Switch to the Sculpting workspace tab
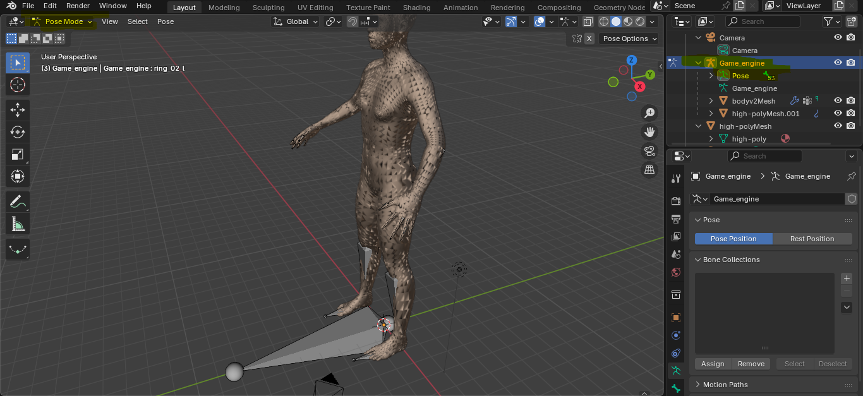Screen dimensions: 863x396 tap(269, 8)
